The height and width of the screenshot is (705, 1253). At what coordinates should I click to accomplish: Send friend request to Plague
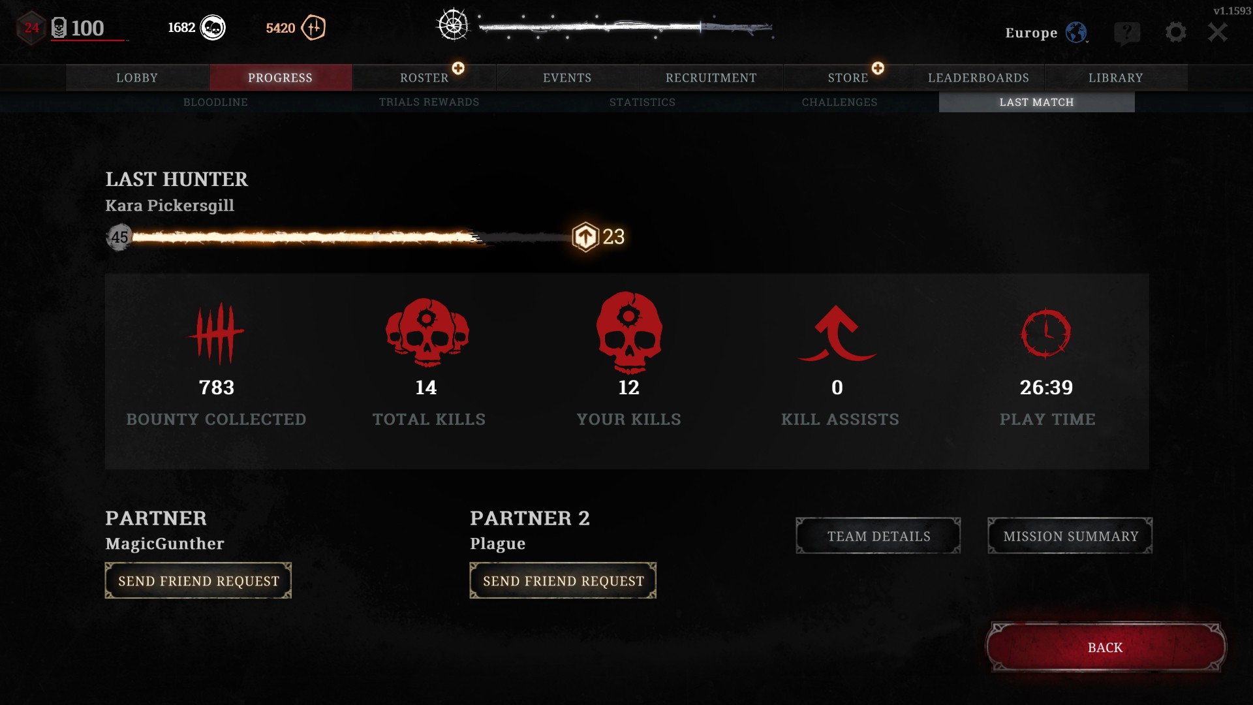point(563,580)
